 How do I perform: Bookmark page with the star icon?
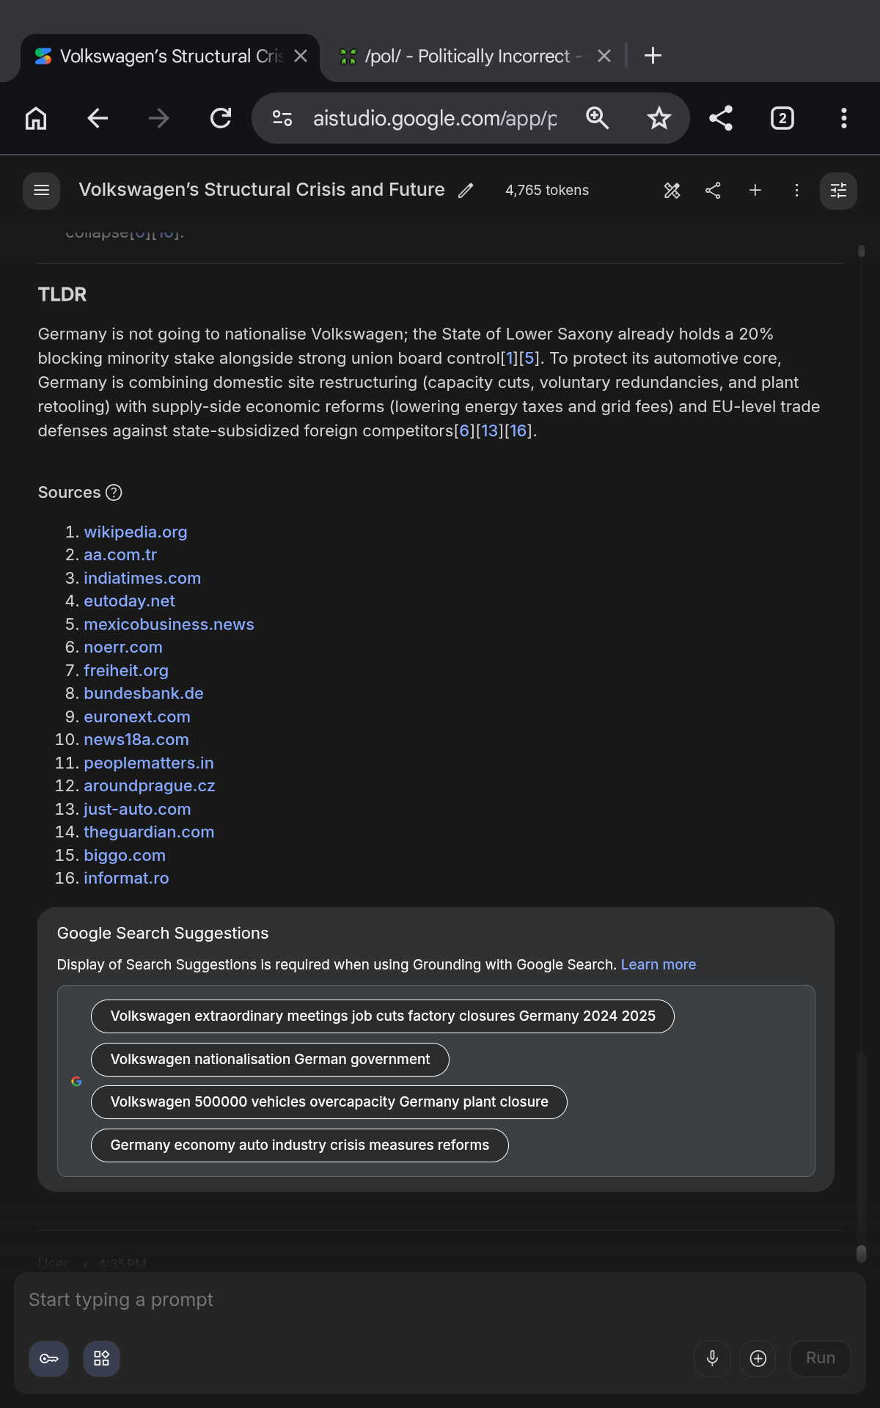[659, 118]
